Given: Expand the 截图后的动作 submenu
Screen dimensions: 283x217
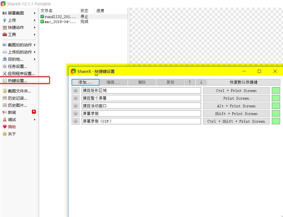Looking at the screenshot, I should (35, 45).
